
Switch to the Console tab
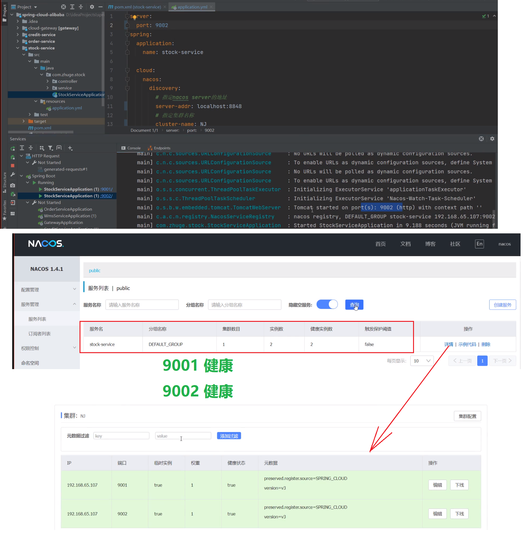(131, 148)
